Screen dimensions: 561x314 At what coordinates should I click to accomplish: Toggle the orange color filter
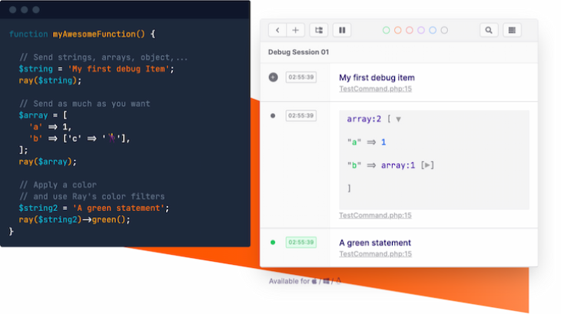(x=398, y=30)
